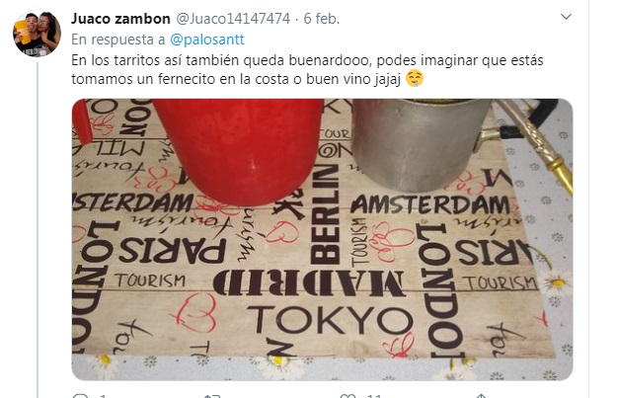Image resolution: width=617 pixels, height=398 pixels.
Task: Click the metal mug in the photo
Action: click(x=421, y=145)
